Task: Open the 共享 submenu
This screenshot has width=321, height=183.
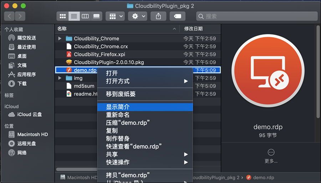Action: coord(145,154)
